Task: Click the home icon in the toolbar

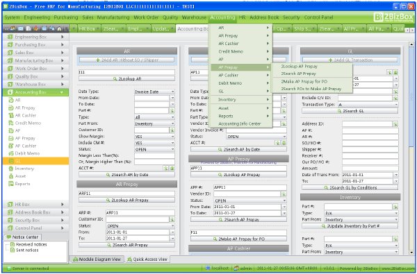Action: coord(59,28)
